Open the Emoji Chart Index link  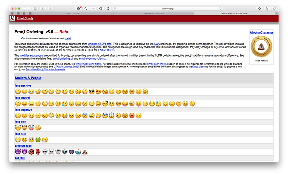156,64
